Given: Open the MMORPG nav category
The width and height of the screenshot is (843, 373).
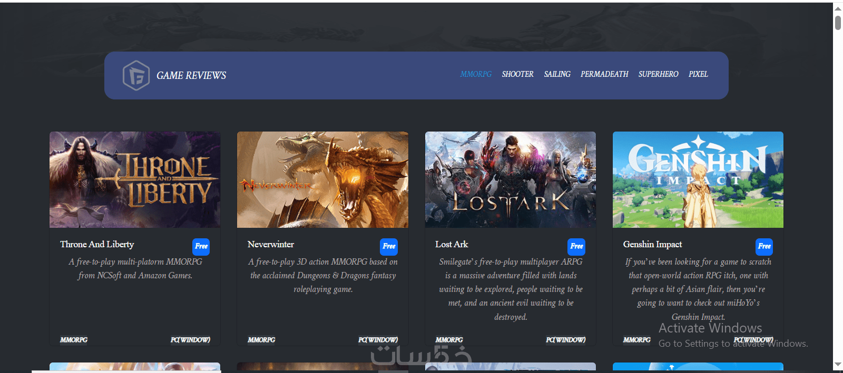Looking at the screenshot, I should click(476, 74).
